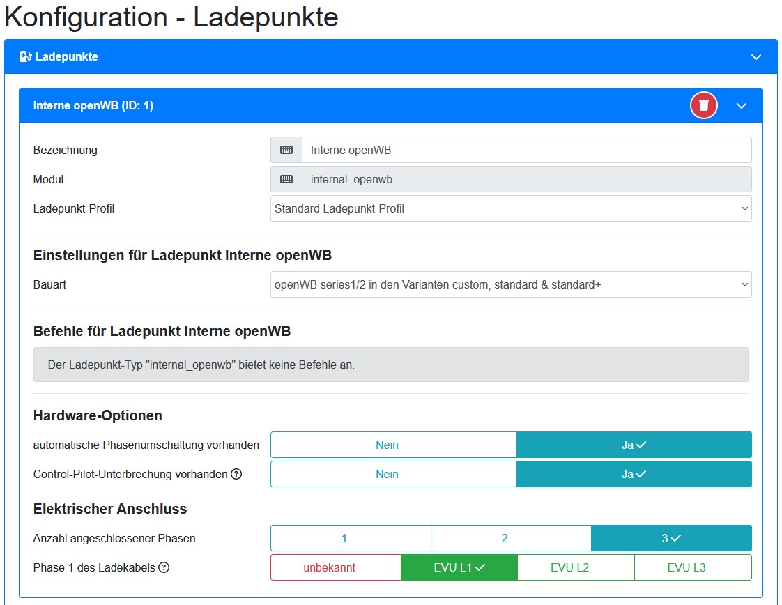
Task: Click keyboard icon next to Modul field
Action: coord(286,179)
